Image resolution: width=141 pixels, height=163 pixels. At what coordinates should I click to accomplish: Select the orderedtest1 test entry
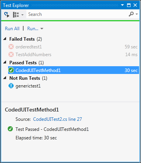pos(74,47)
